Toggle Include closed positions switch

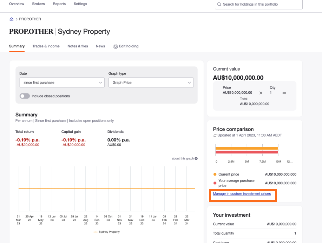(x=25, y=96)
